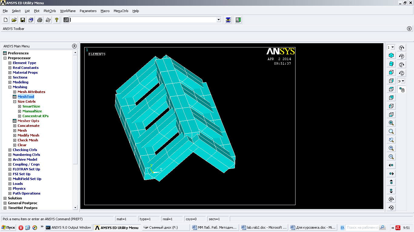
Task: Collapse the ANSYS Toolbar panel
Action: coord(409,29)
